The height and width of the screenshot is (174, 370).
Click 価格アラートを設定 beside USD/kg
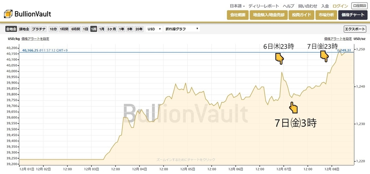35,39
